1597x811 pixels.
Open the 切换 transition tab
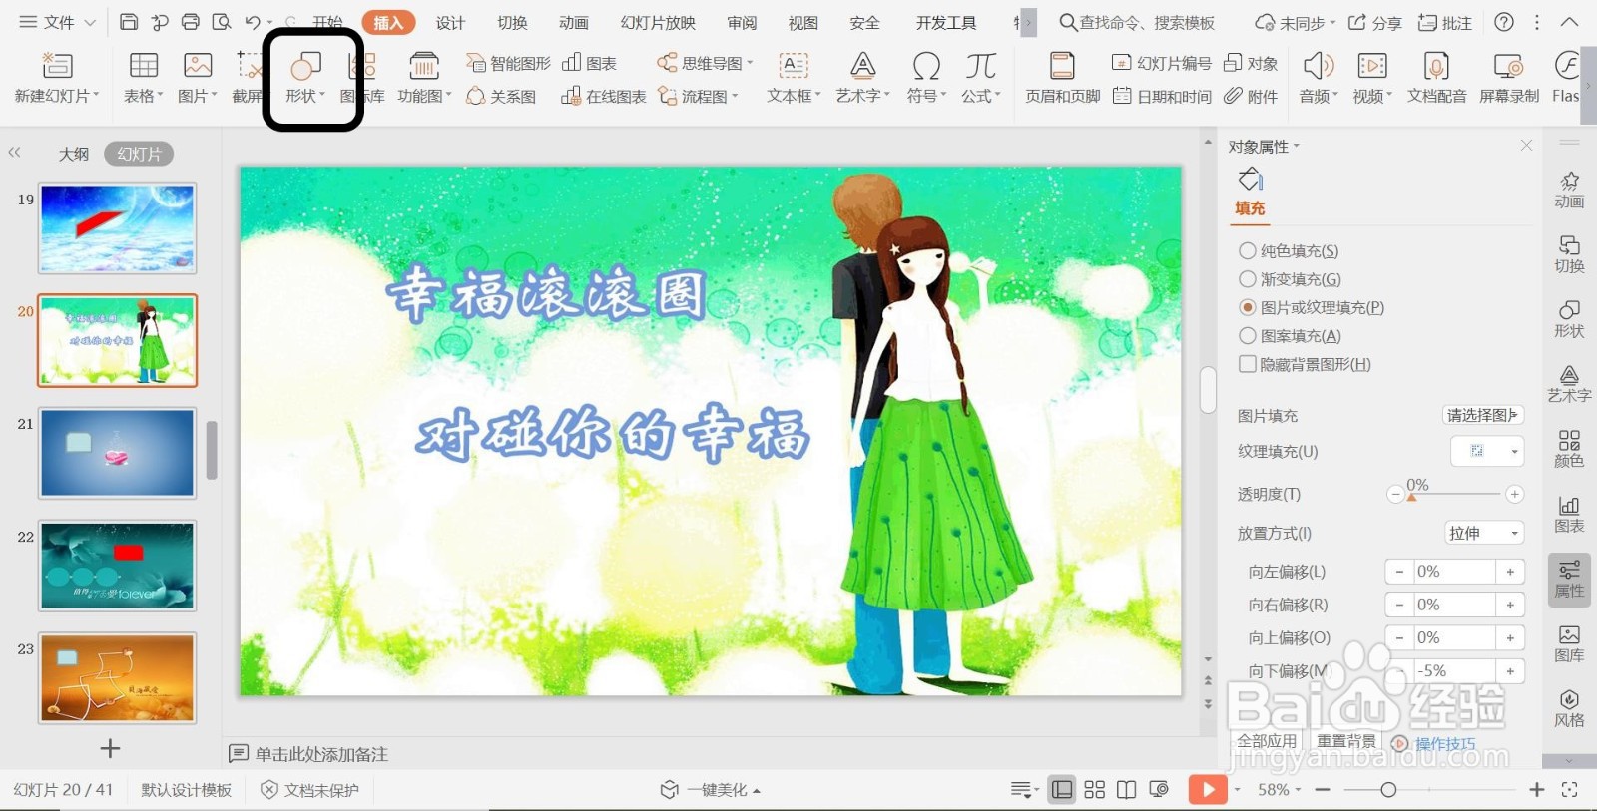[x=512, y=22]
